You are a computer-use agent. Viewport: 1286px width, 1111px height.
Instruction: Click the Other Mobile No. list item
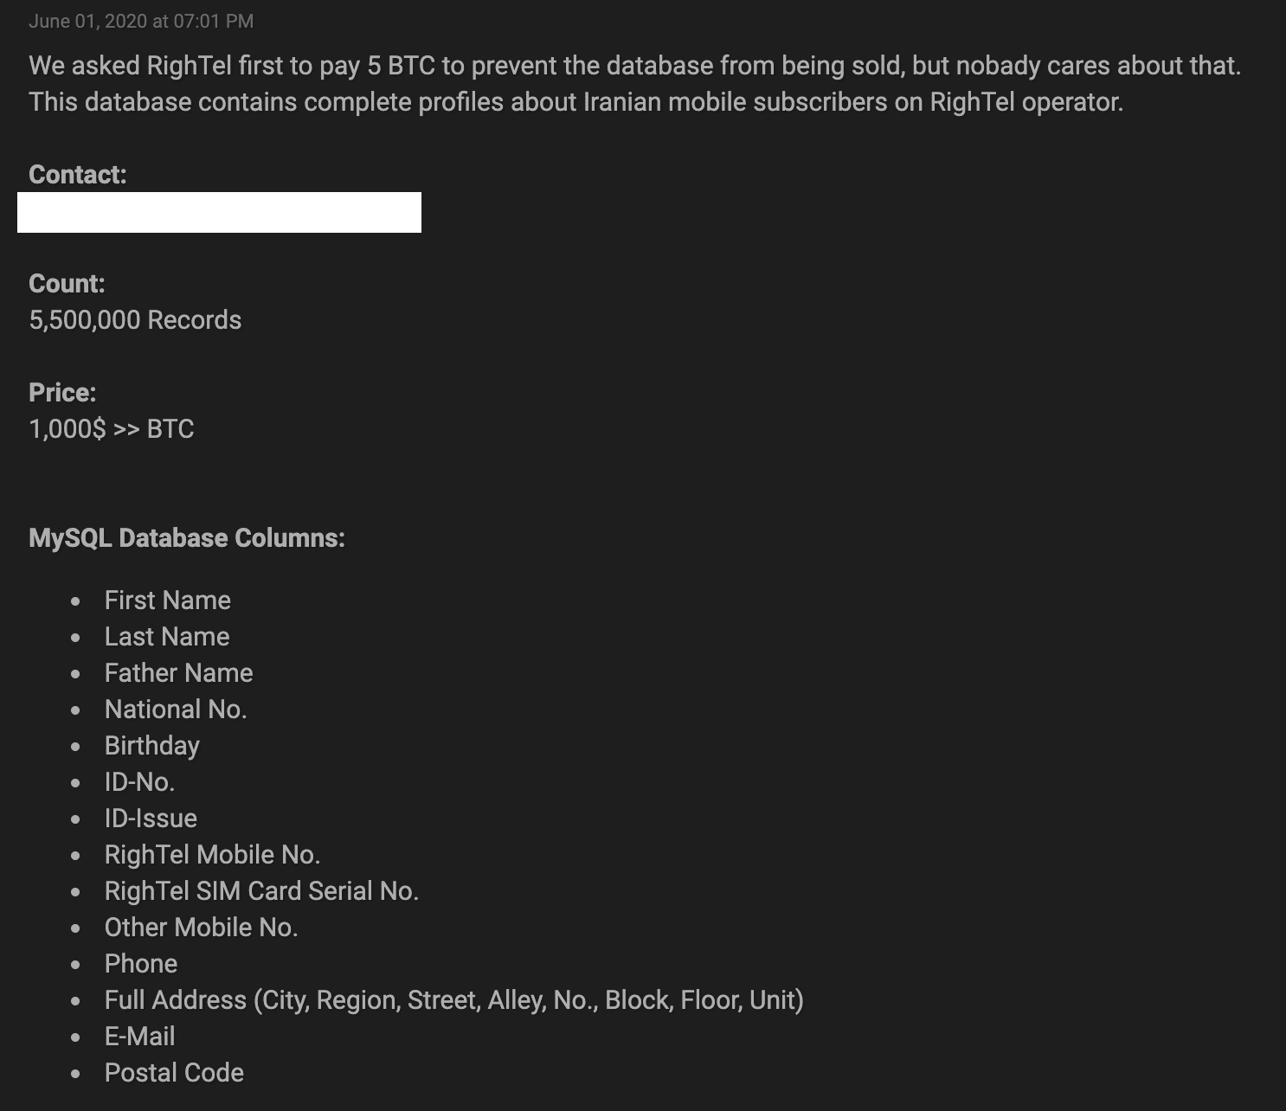coord(202,928)
